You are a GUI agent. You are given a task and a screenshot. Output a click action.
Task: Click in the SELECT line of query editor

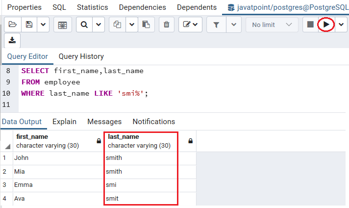[82, 71]
